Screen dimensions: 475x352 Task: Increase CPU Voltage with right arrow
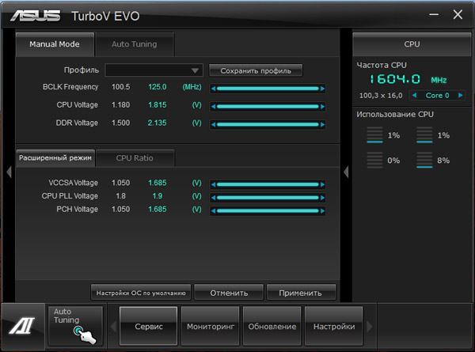[x=322, y=107]
